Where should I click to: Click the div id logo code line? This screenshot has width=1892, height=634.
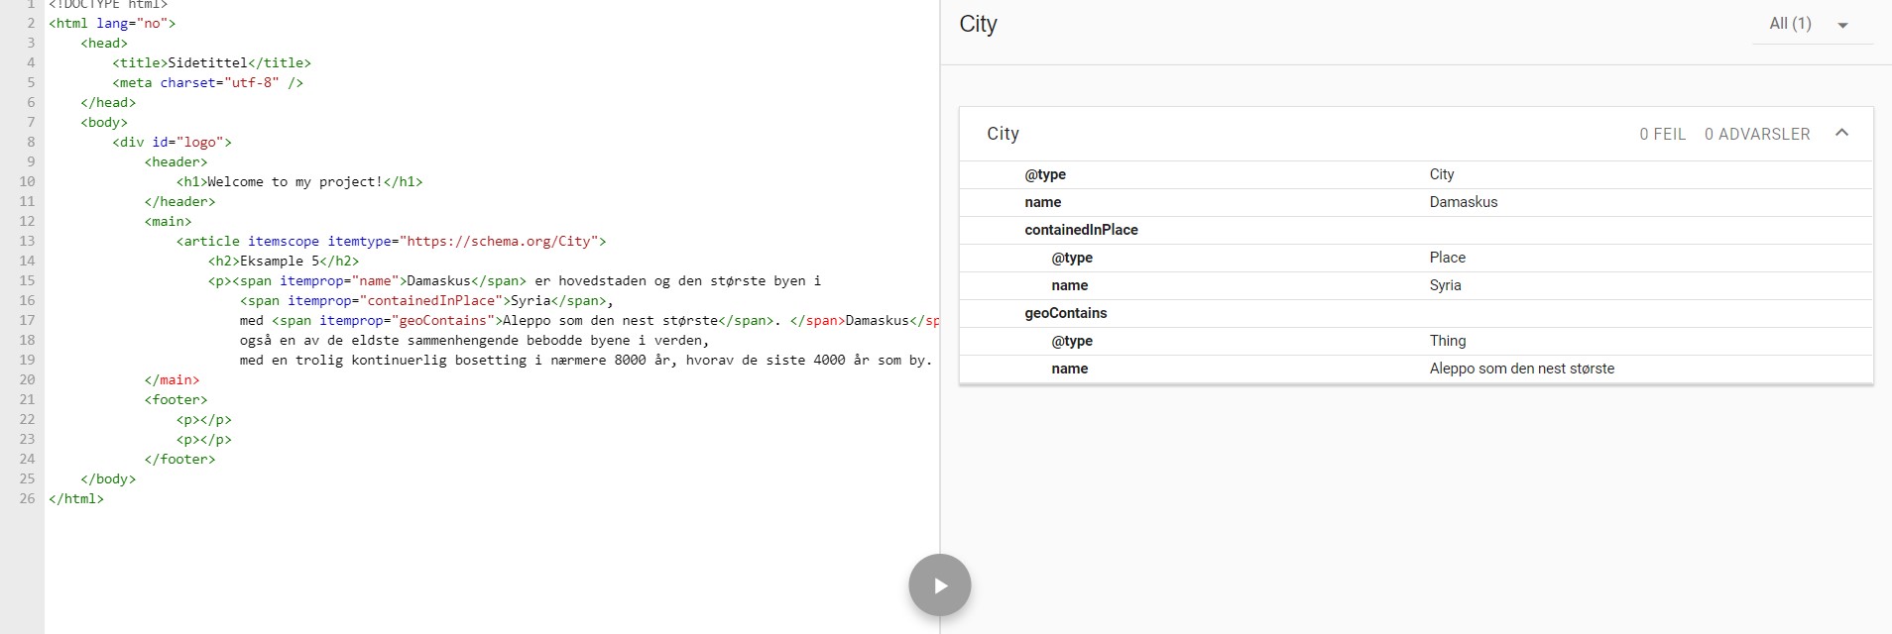pos(172,142)
